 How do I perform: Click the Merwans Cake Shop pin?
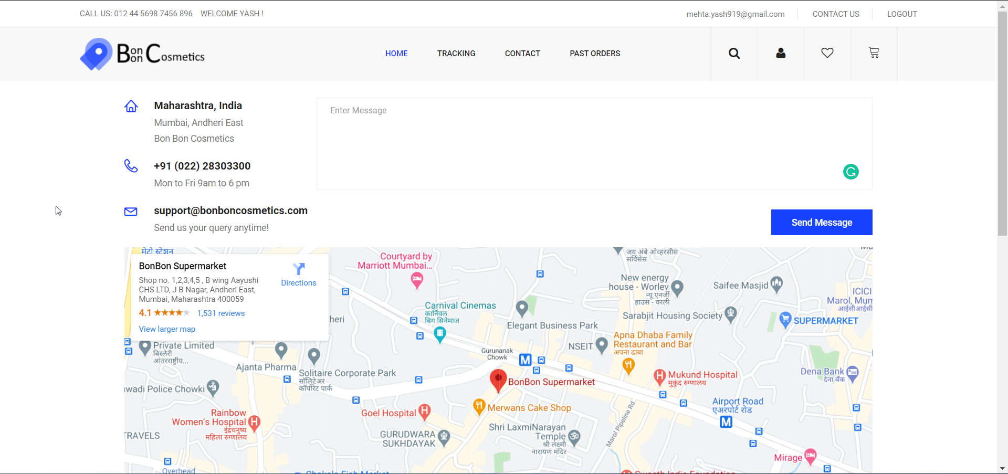click(479, 407)
